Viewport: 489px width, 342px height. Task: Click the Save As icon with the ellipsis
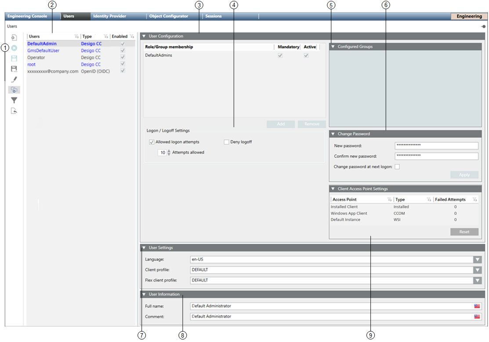(14, 69)
